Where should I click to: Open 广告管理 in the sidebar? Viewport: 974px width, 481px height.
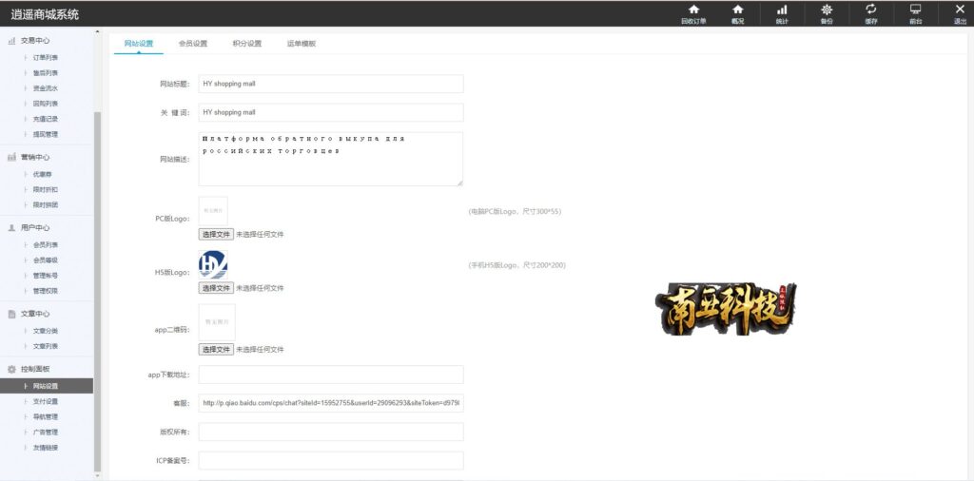pos(46,432)
